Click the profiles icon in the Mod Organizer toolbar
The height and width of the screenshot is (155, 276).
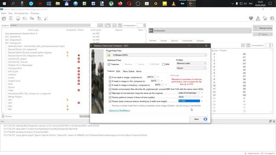coord(25,19)
